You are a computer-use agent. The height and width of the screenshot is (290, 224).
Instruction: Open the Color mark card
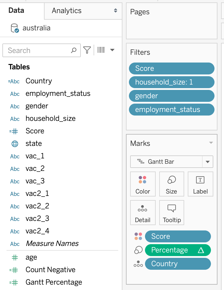click(143, 184)
